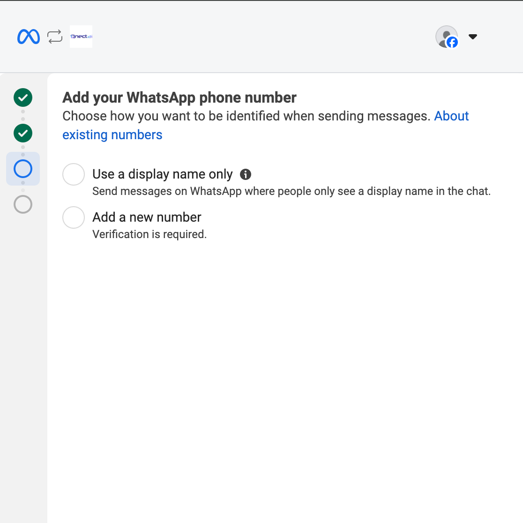Viewport: 523px width, 523px height.
Task: Click the 'Add your WhatsApp phone number' heading
Action: click(179, 98)
